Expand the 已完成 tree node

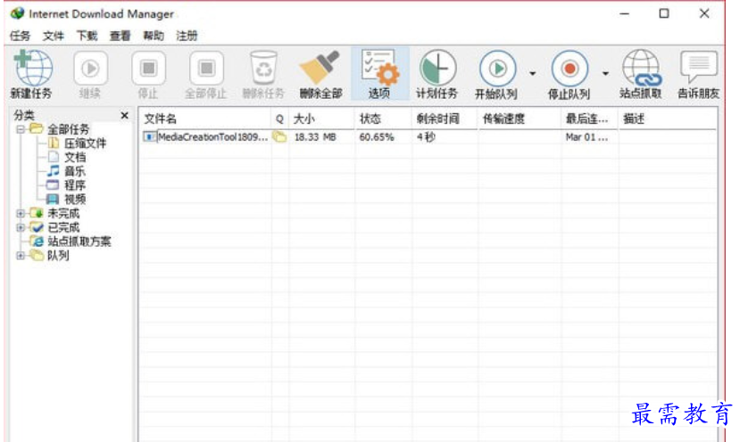coord(21,227)
